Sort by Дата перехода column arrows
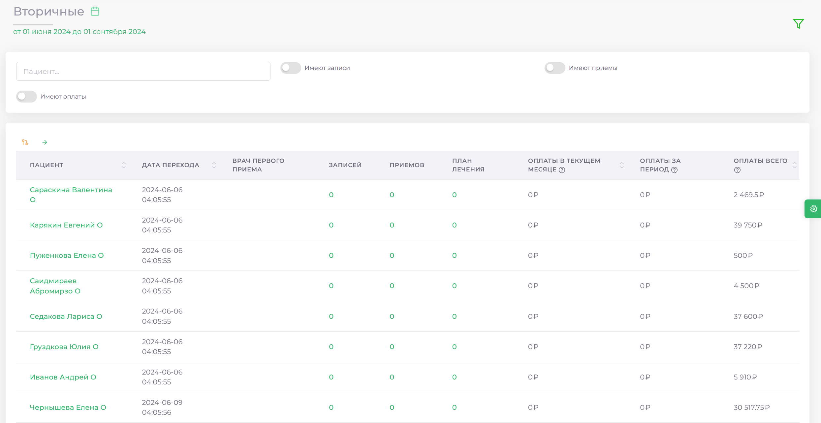Viewport: 821px width, 423px height. click(x=214, y=165)
